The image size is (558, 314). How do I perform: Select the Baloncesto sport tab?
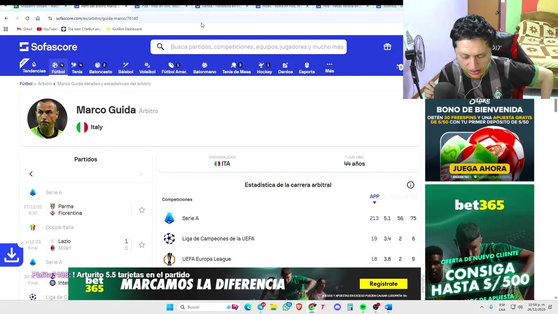point(101,68)
